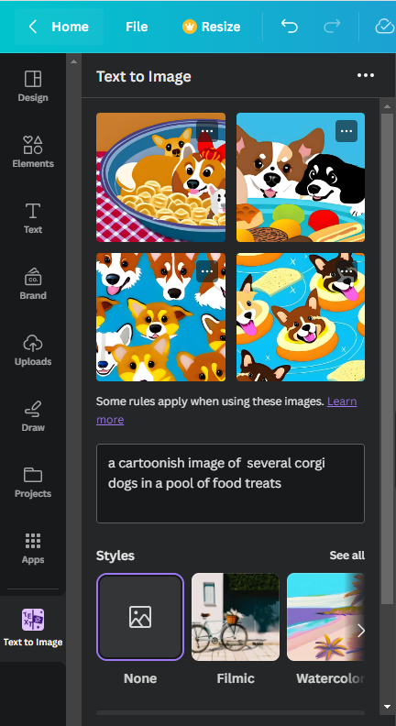Click See all styles
This screenshot has width=396, height=726.
(346, 555)
